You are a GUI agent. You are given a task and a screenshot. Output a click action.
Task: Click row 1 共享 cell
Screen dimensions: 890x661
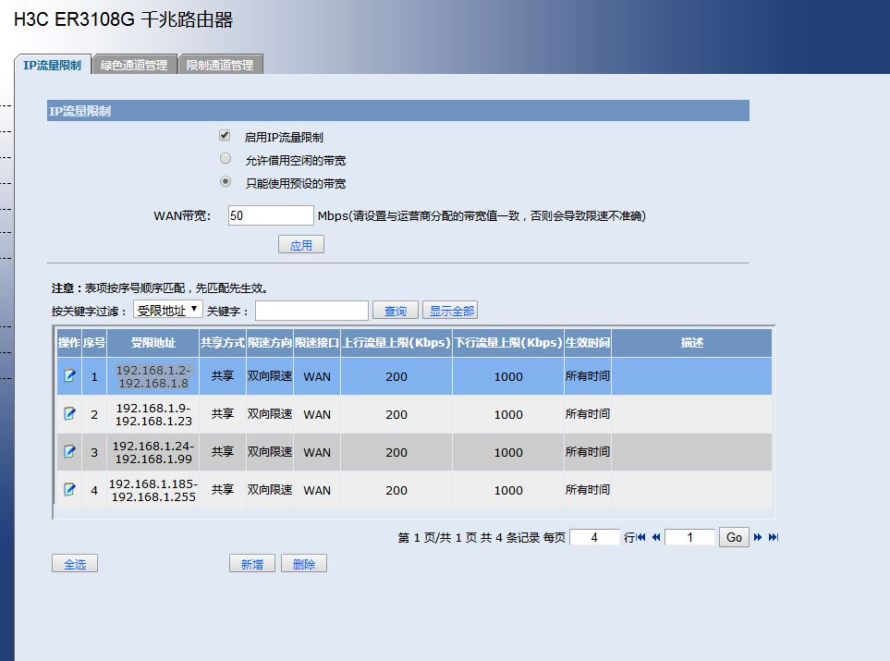tap(223, 376)
